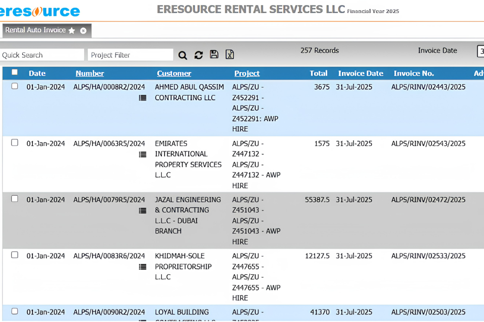Click the Invoice No. column header

413,73
